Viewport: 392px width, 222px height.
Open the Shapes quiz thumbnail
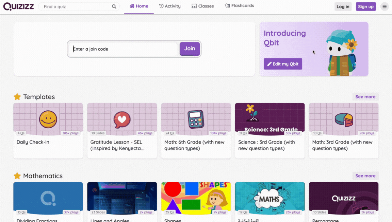coord(196,198)
